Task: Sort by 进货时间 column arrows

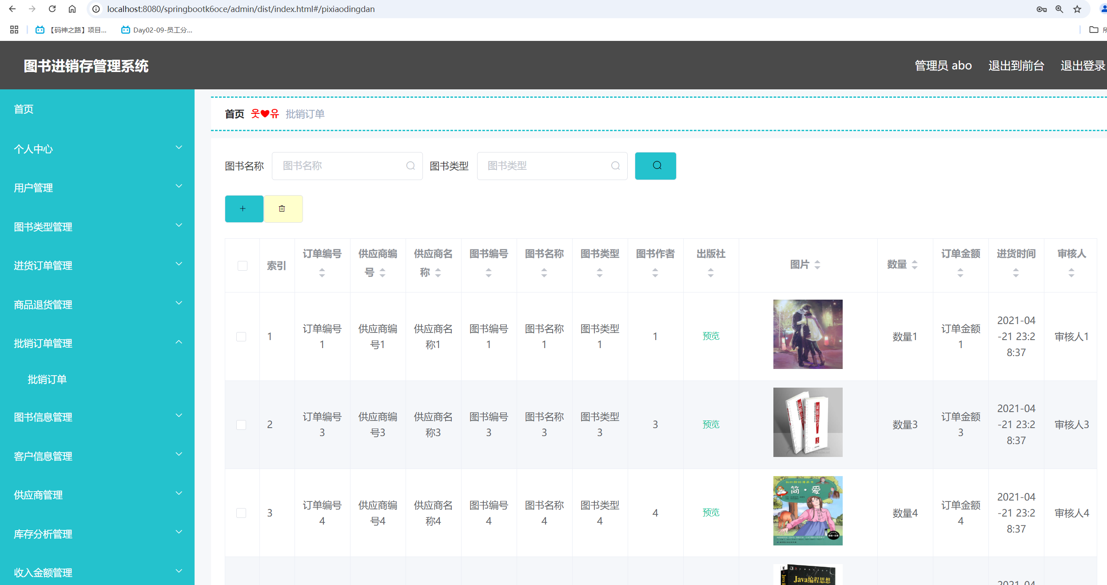Action: (x=1016, y=272)
